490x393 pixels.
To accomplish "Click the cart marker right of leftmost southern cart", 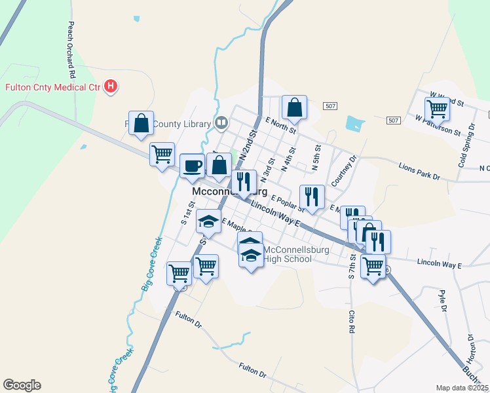I will pos(206,267).
